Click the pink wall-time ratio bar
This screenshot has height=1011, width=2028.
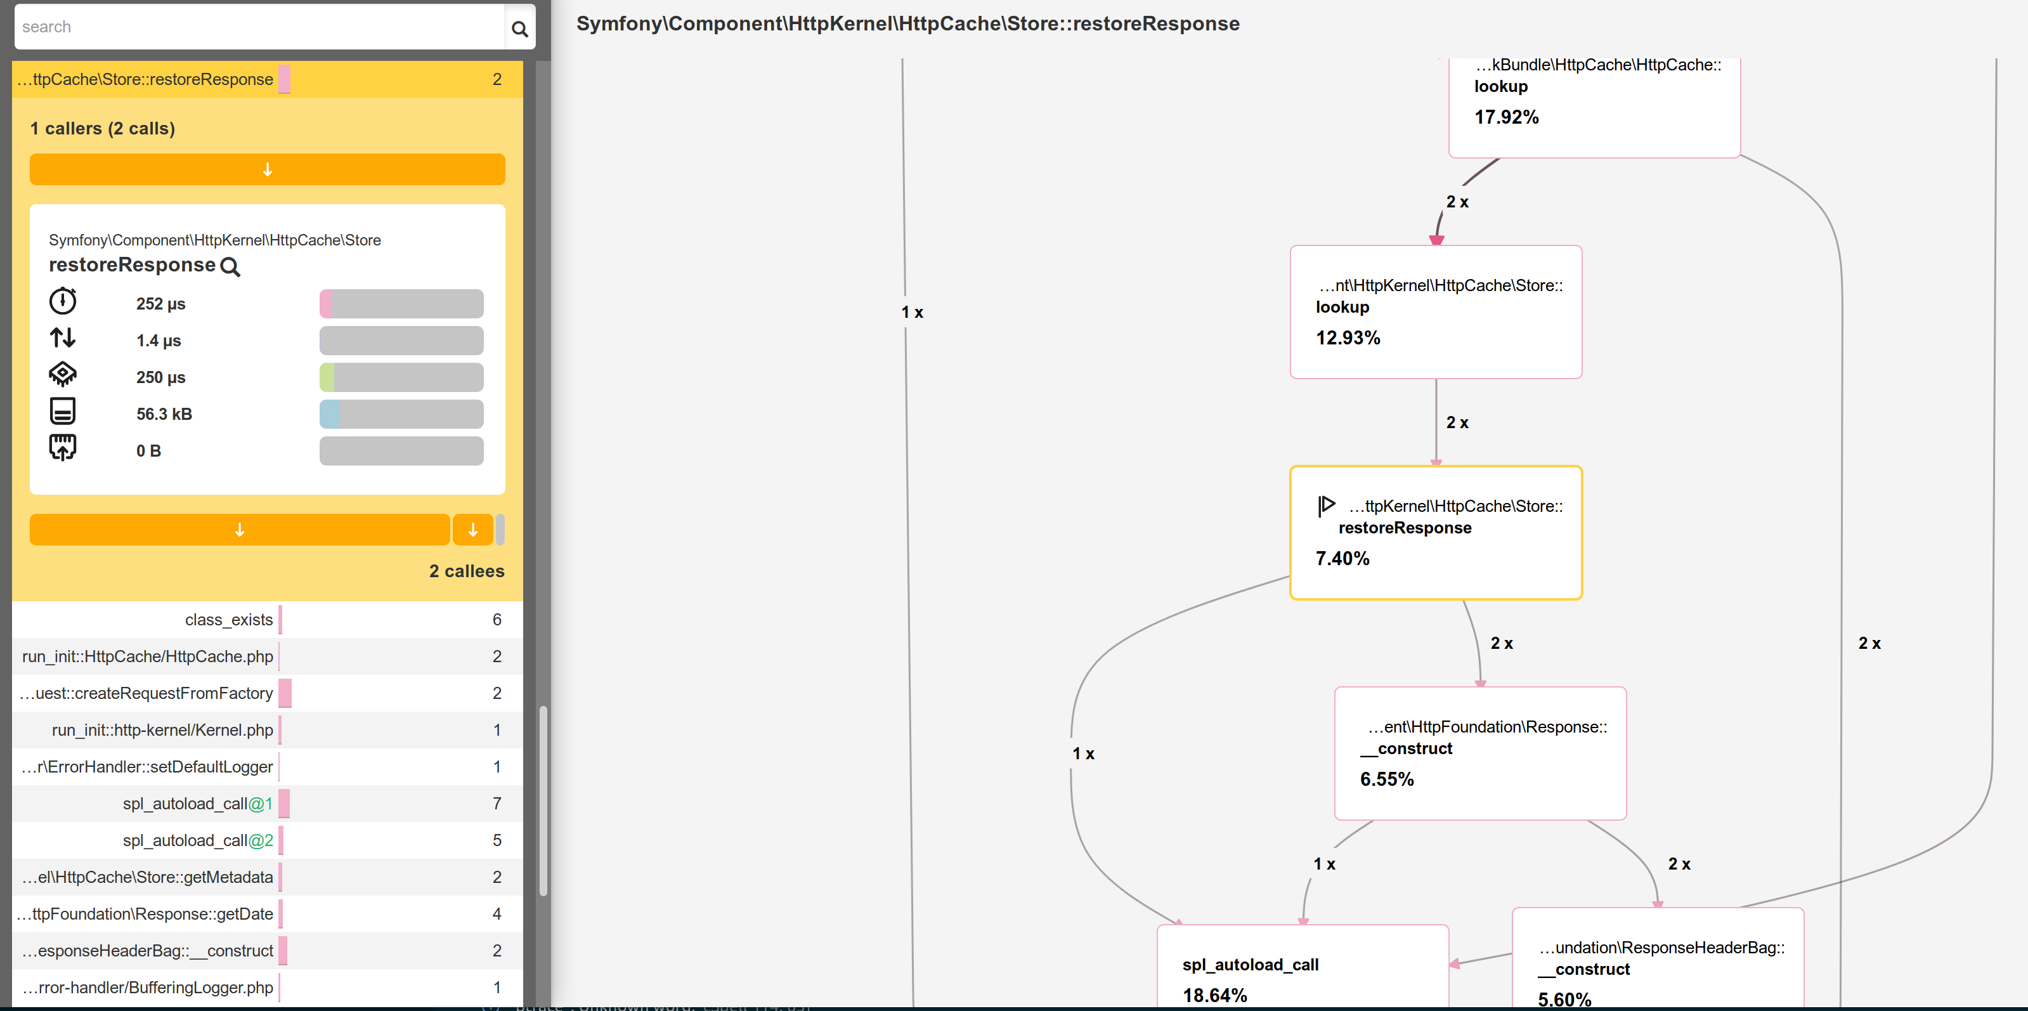coord(326,303)
